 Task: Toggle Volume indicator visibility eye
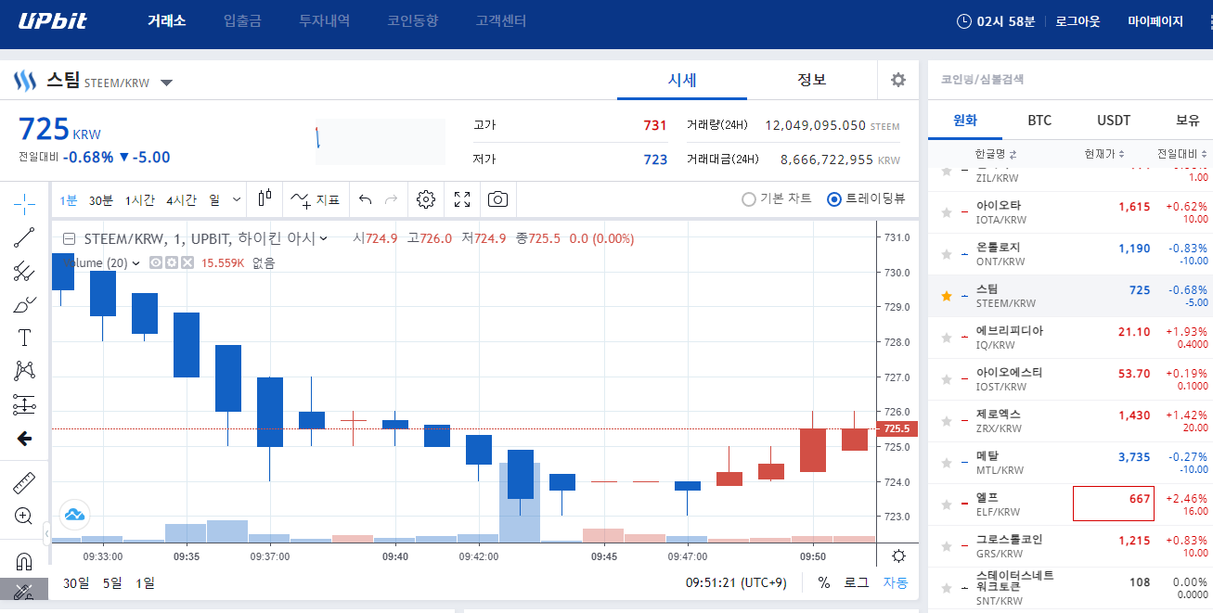[x=156, y=262]
